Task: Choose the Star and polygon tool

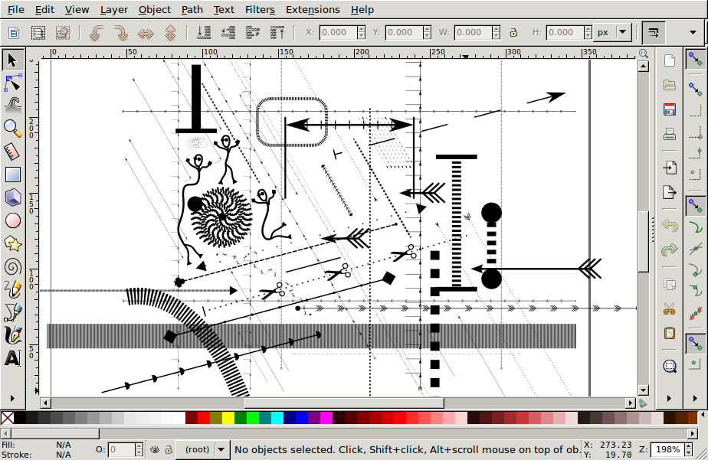Action: pyautogui.click(x=13, y=243)
